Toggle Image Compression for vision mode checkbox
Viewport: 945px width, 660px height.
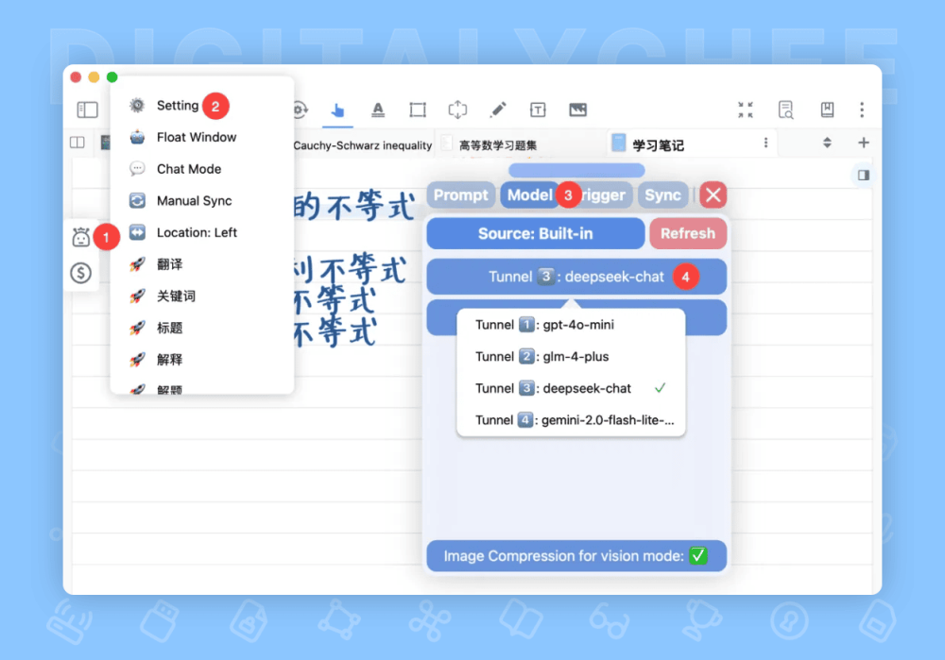coord(698,556)
